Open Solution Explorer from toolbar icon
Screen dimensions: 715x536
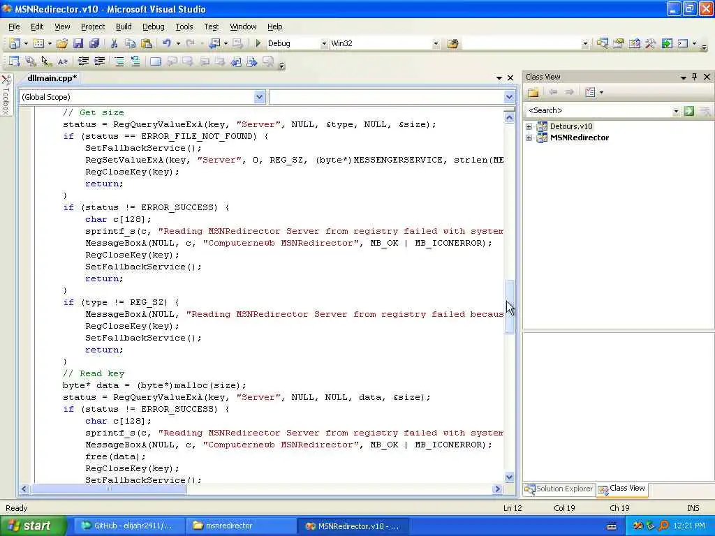click(603, 44)
